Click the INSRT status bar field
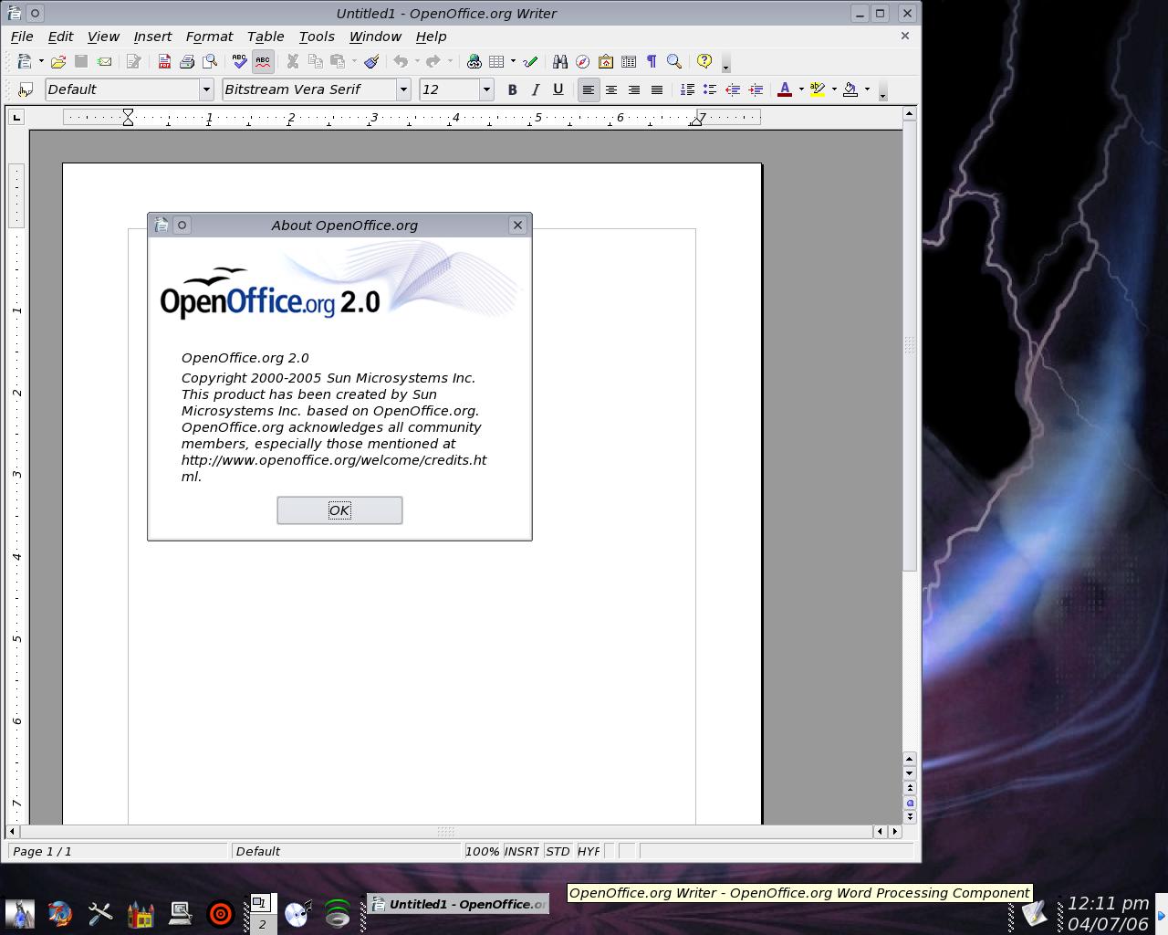Image resolution: width=1168 pixels, height=935 pixels. [x=522, y=851]
